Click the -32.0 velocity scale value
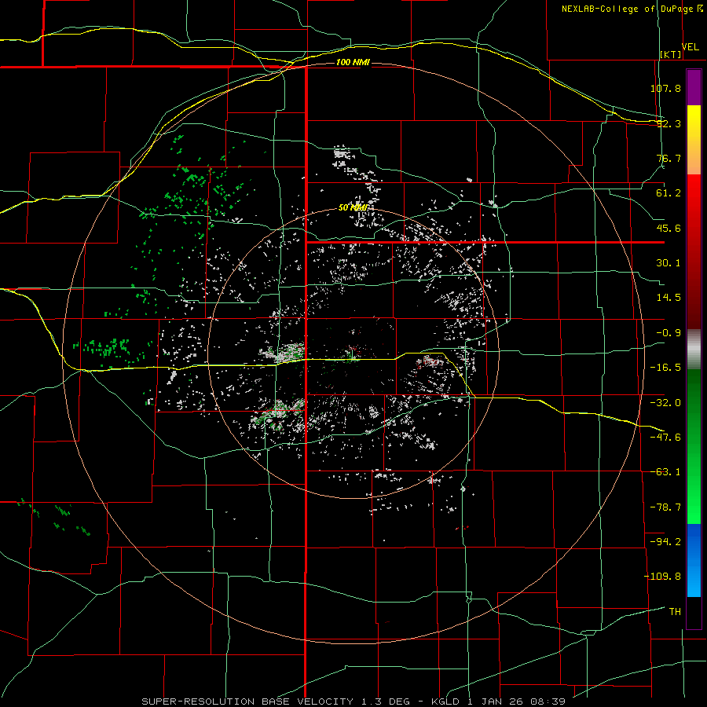 (665, 403)
